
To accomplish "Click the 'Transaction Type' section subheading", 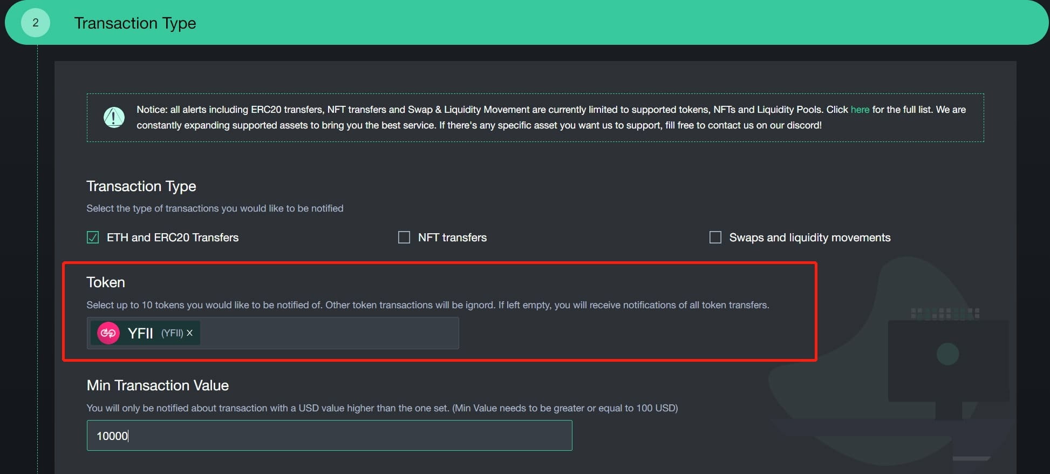I will [141, 186].
